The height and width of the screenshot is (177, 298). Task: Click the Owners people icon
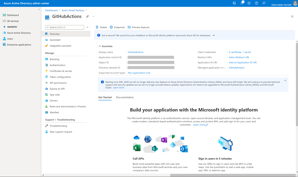tap(47, 100)
